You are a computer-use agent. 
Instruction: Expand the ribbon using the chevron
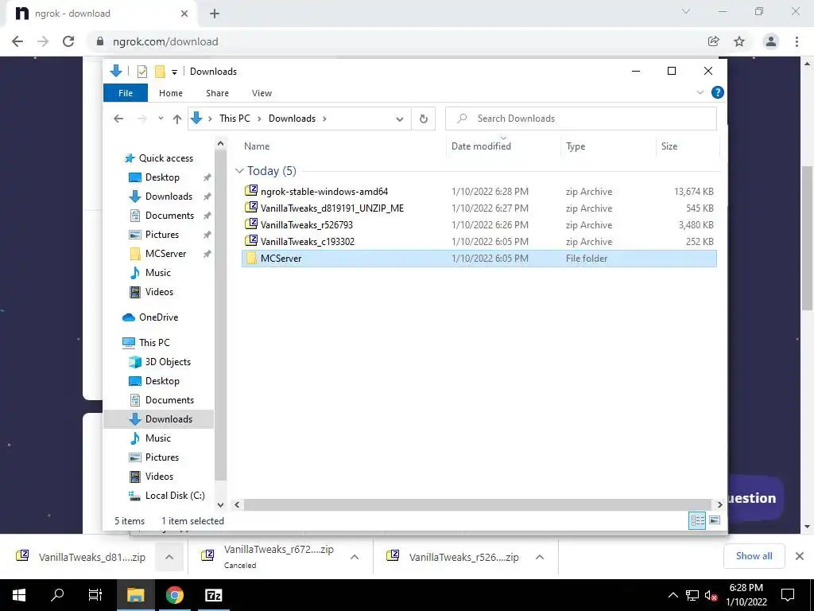pyautogui.click(x=700, y=92)
